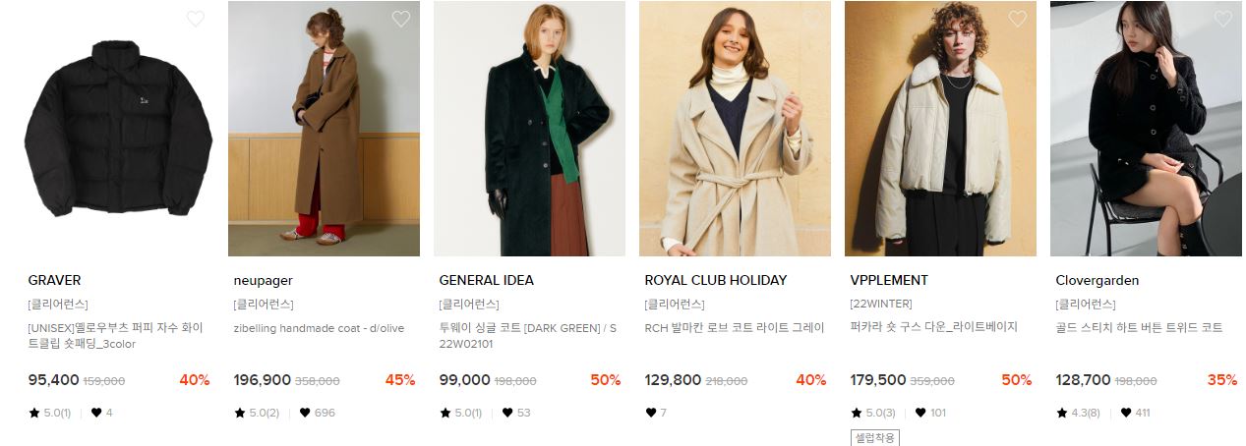Toggle wishlist heart on GRAVER puffer jacket

[196, 19]
